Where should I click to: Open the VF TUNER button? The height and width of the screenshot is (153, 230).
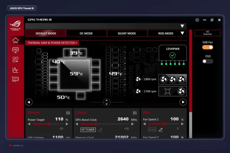88,130
